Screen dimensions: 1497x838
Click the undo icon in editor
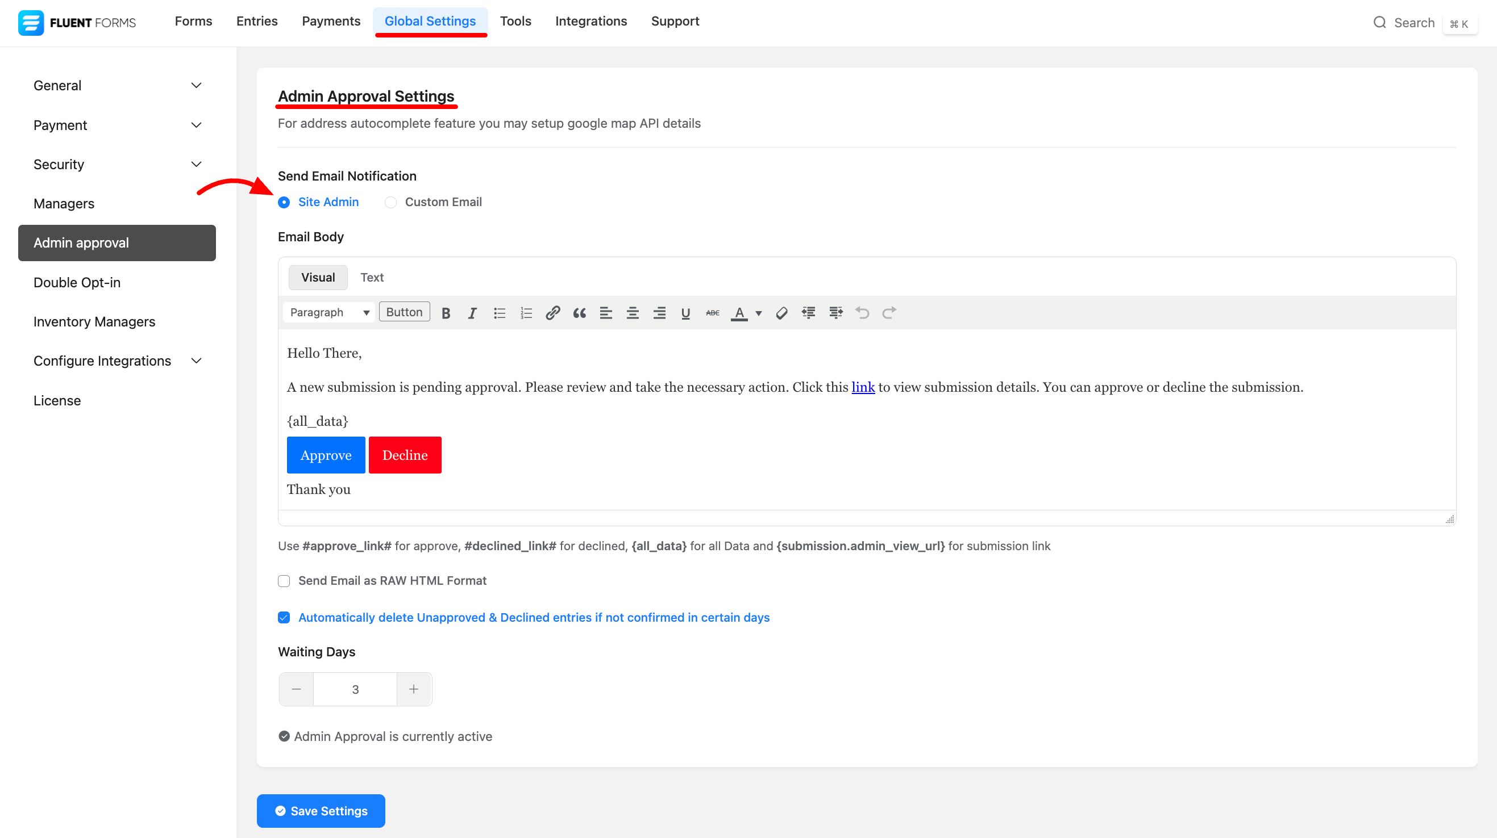[862, 313]
